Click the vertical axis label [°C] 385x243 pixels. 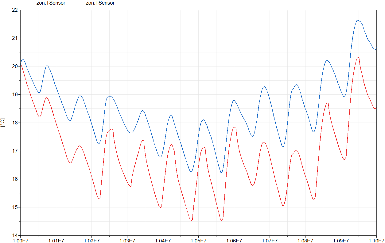(3, 122)
